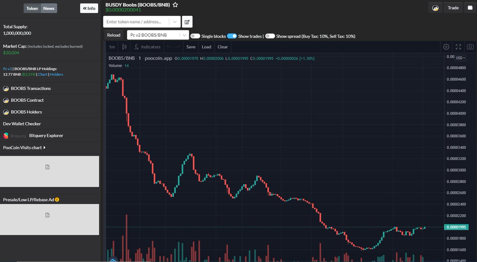Click the Presale/Low LP/Rebase Ad placeholder
Image resolution: width=477 pixels, height=262 pixels.
[x=49, y=220]
